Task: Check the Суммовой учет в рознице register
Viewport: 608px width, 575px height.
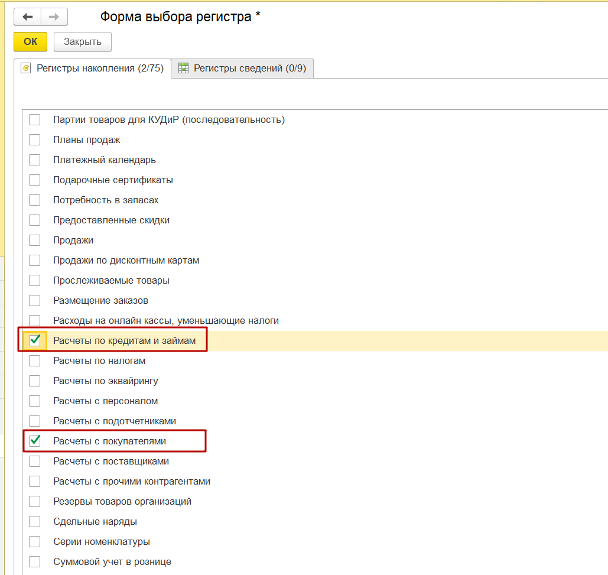Action: pyautogui.click(x=34, y=561)
